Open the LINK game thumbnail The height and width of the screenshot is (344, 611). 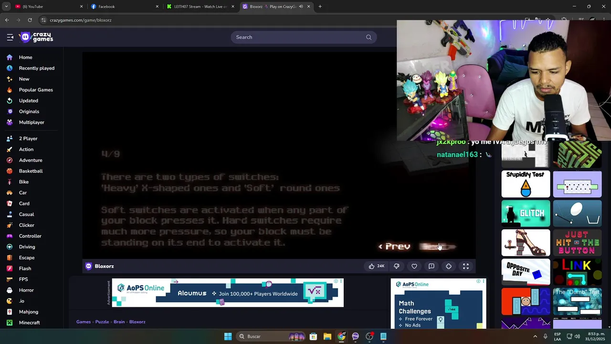coord(577,272)
